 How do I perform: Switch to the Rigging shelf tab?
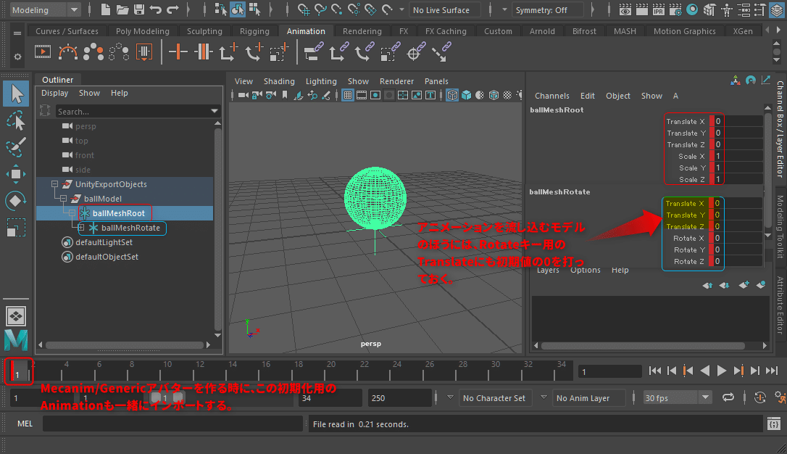[x=254, y=31]
